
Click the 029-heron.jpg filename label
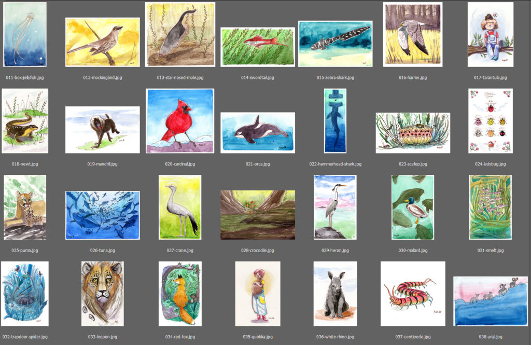tap(336, 251)
